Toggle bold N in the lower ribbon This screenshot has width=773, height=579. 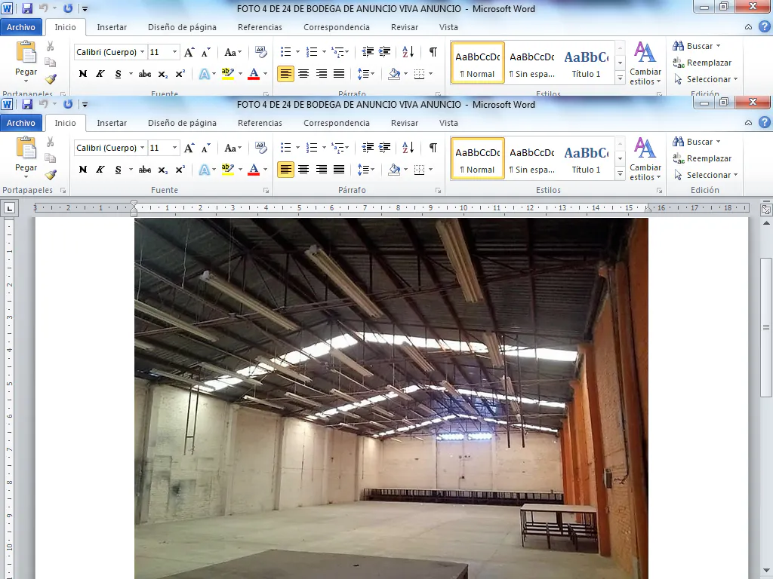83,170
